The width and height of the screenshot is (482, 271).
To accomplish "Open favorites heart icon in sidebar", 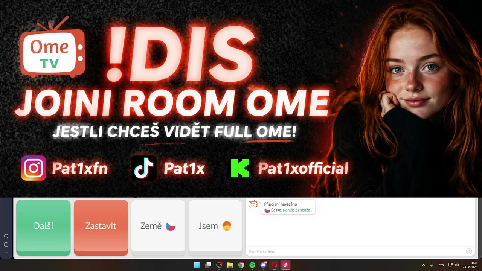I will tap(6, 236).
